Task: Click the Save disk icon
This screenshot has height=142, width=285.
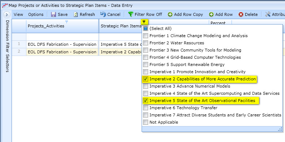Action: click(x=53, y=14)
